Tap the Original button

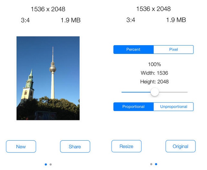[x=180, y=146]
